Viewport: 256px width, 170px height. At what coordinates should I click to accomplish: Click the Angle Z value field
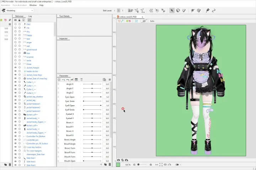(x=106, y=93)
